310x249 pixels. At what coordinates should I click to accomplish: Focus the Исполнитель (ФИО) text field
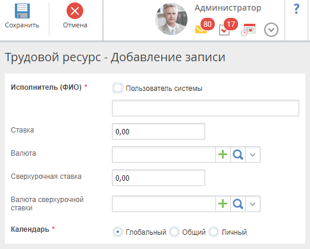click(x=205, y=108)
